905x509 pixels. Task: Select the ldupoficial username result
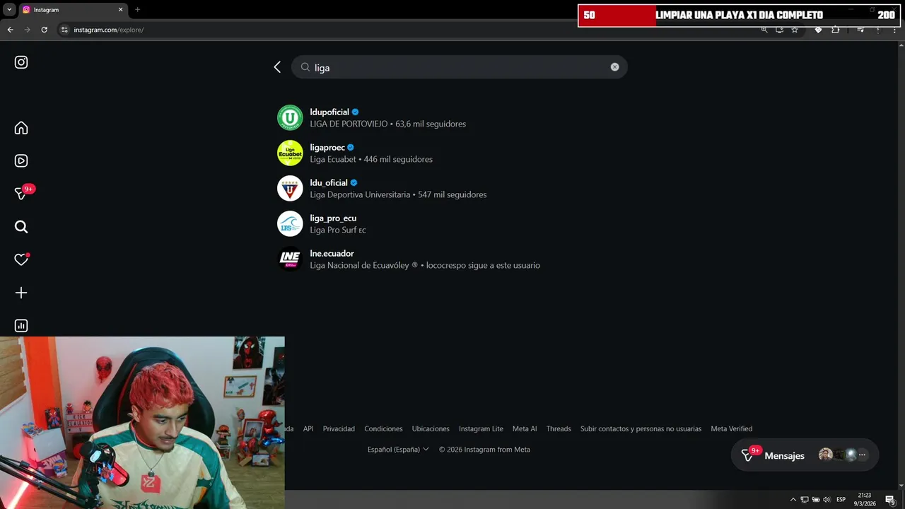pyautogui.click(x=329, y=112)
